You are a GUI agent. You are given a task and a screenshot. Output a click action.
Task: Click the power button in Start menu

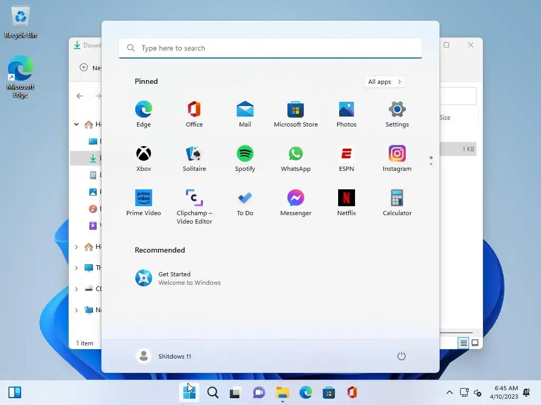pos(402,356)
